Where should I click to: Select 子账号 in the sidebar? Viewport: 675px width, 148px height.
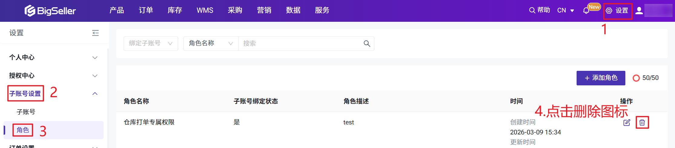pyautogui.click(x=26, y=112)
